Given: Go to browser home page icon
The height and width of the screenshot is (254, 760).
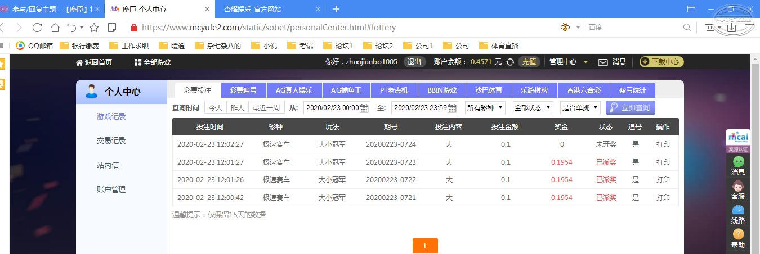Looking at the screenshot, I should click(x=55, y=27).
